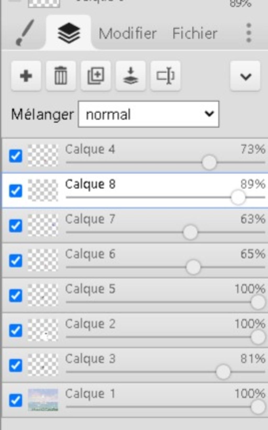
Task: Merge layer down with the one below
Action: [x=131, y=76]
